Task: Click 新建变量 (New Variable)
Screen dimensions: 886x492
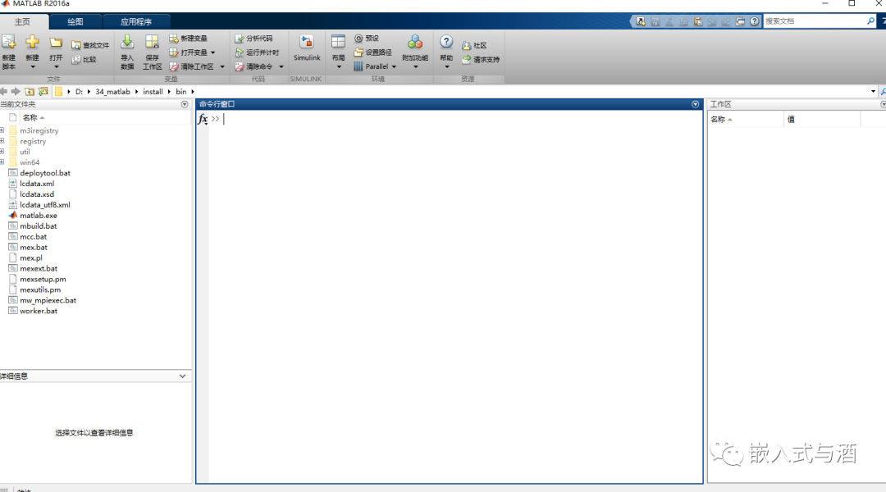Action: 188,39
